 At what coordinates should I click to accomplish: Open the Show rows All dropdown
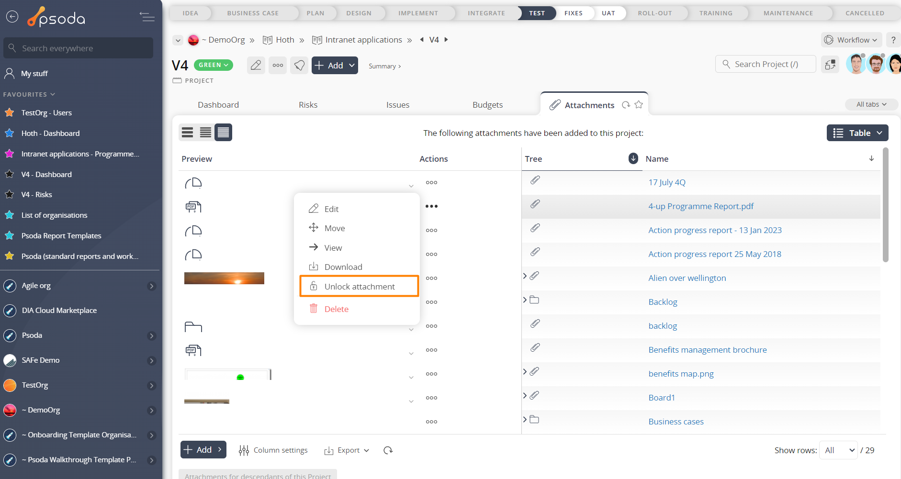click(x=838, y=450)
